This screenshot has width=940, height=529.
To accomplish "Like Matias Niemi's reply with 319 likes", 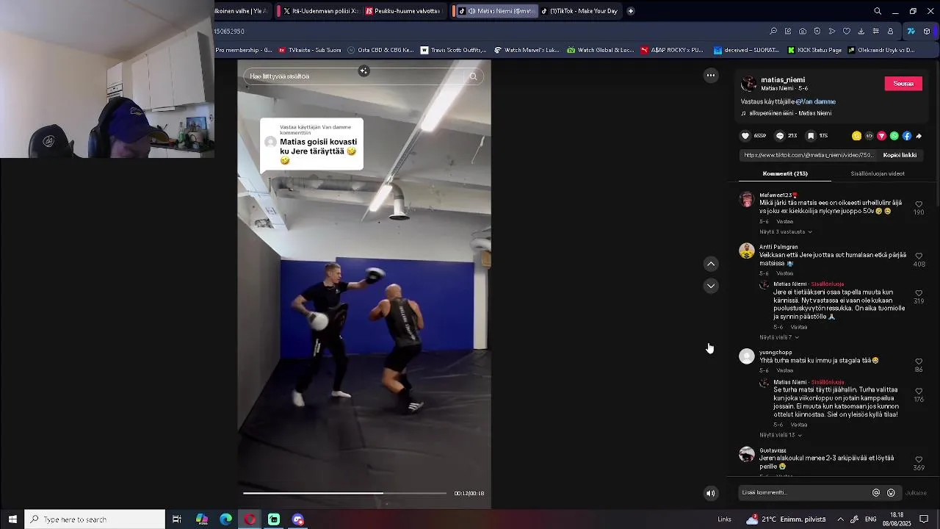I will coord(919,293).
